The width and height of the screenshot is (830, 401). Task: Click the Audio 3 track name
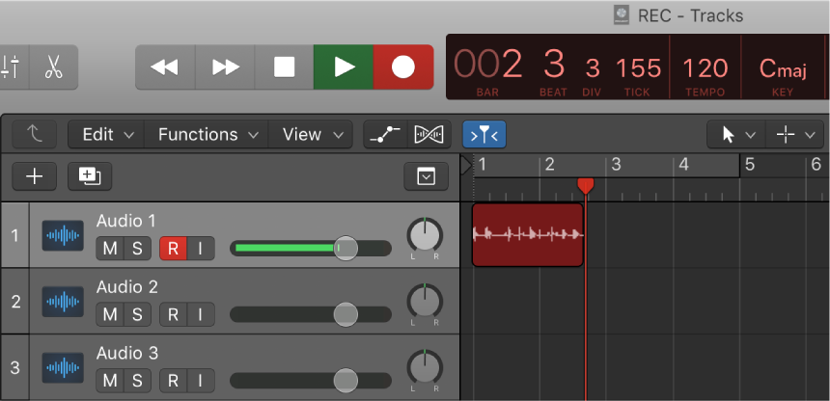point(127,353)
